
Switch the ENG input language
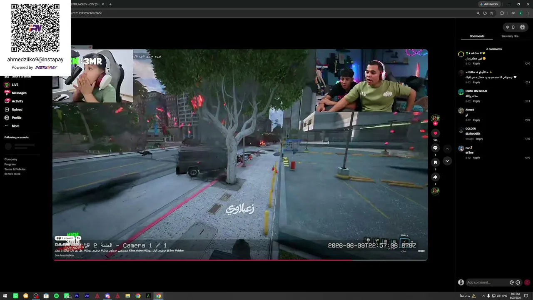[505, 296]
